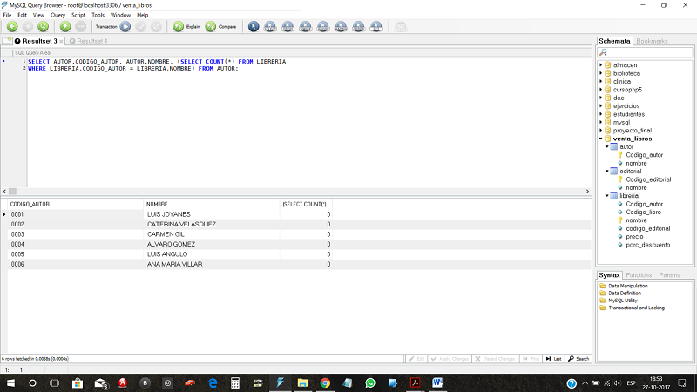
Task: Select the porc_descuento column in the tree
Action: [647, 245]
